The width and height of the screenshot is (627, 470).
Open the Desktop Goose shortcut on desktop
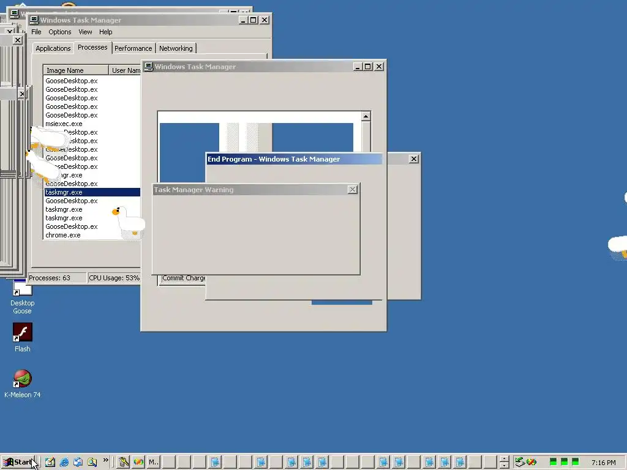tap(23, 297)
